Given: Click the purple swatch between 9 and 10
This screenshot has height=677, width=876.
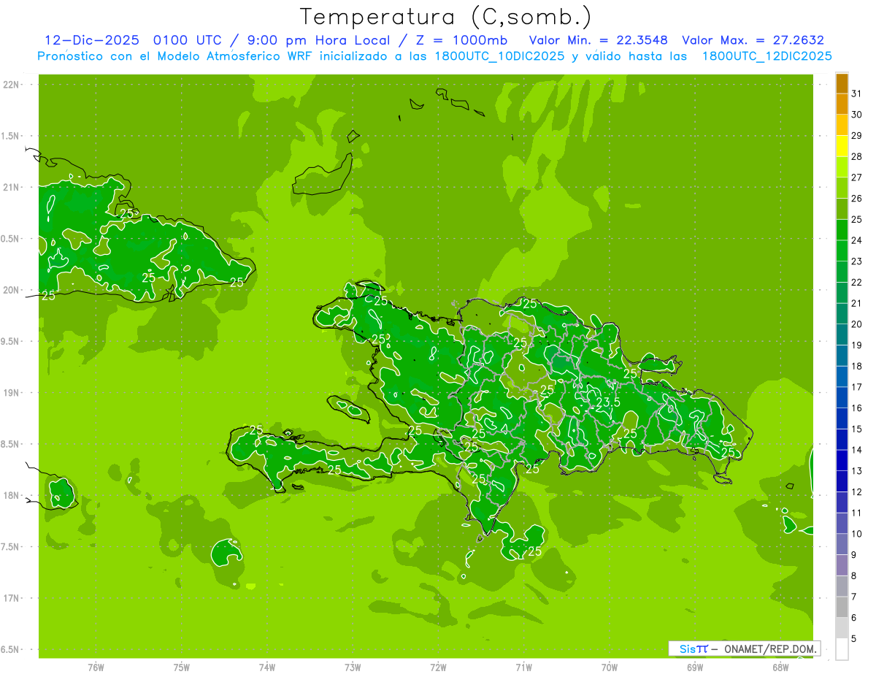Looking at the screenshot, I should tap(842, 545).
